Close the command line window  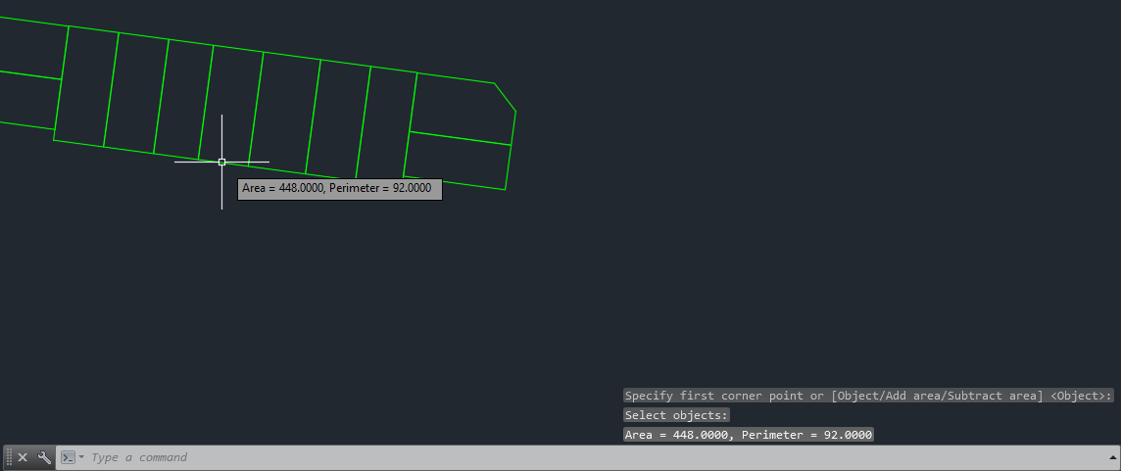[23, 457]
